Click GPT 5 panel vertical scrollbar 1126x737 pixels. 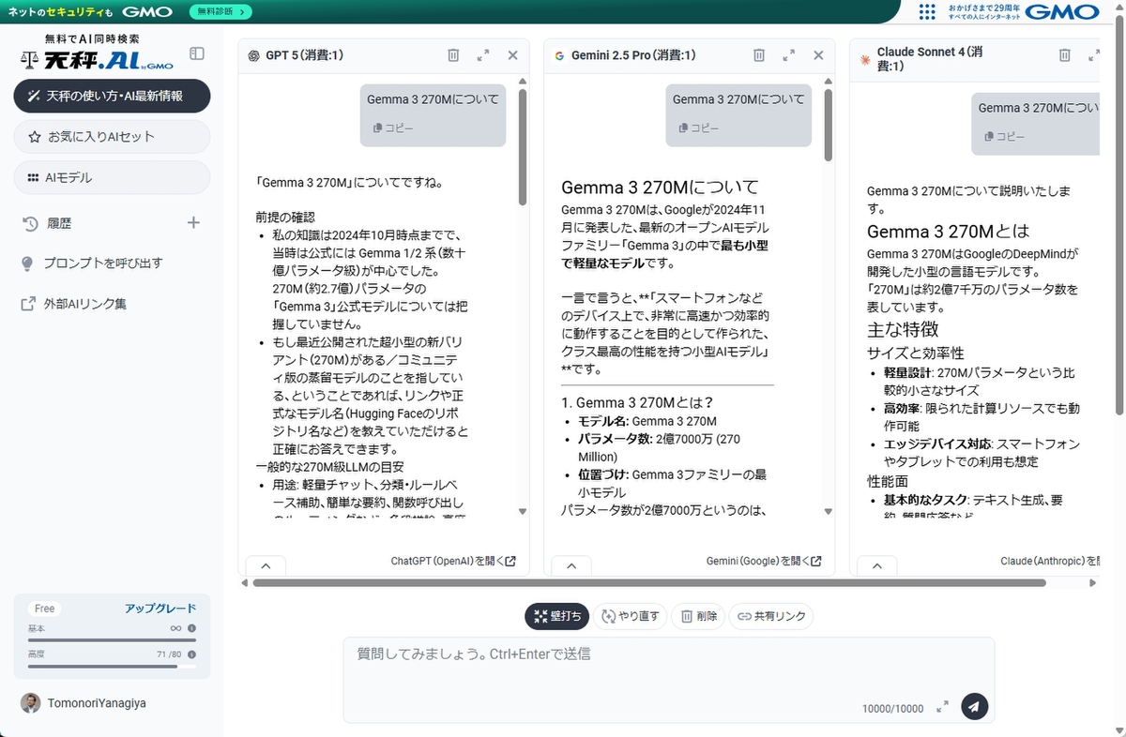pyautogui.click(x=523, y=147)
